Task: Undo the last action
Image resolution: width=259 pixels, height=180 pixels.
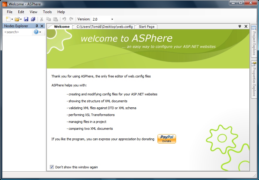Action: [x=64, y=19]
